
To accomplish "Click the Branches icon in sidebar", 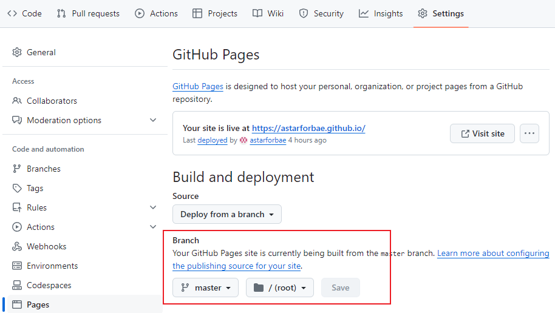I will click(17, 169).
